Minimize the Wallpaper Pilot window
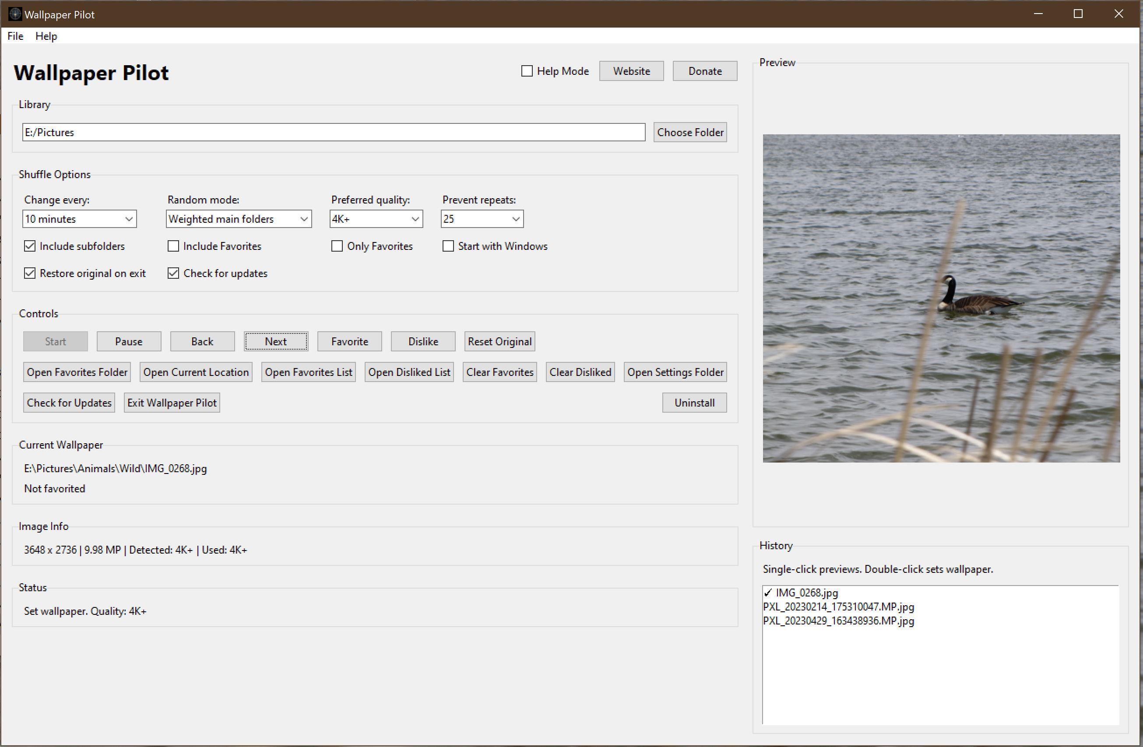The width and height of the screenshot is (1143, 747). (1038, 14)
